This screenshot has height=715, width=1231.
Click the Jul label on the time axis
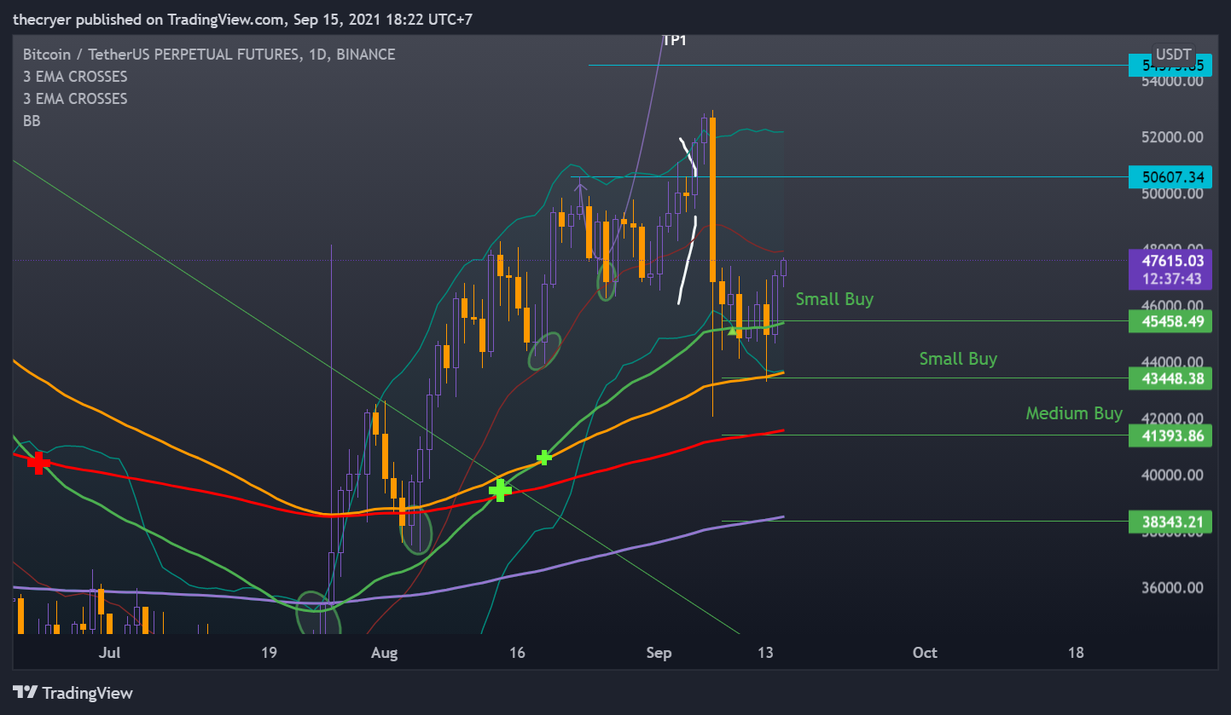click(108, 653)
